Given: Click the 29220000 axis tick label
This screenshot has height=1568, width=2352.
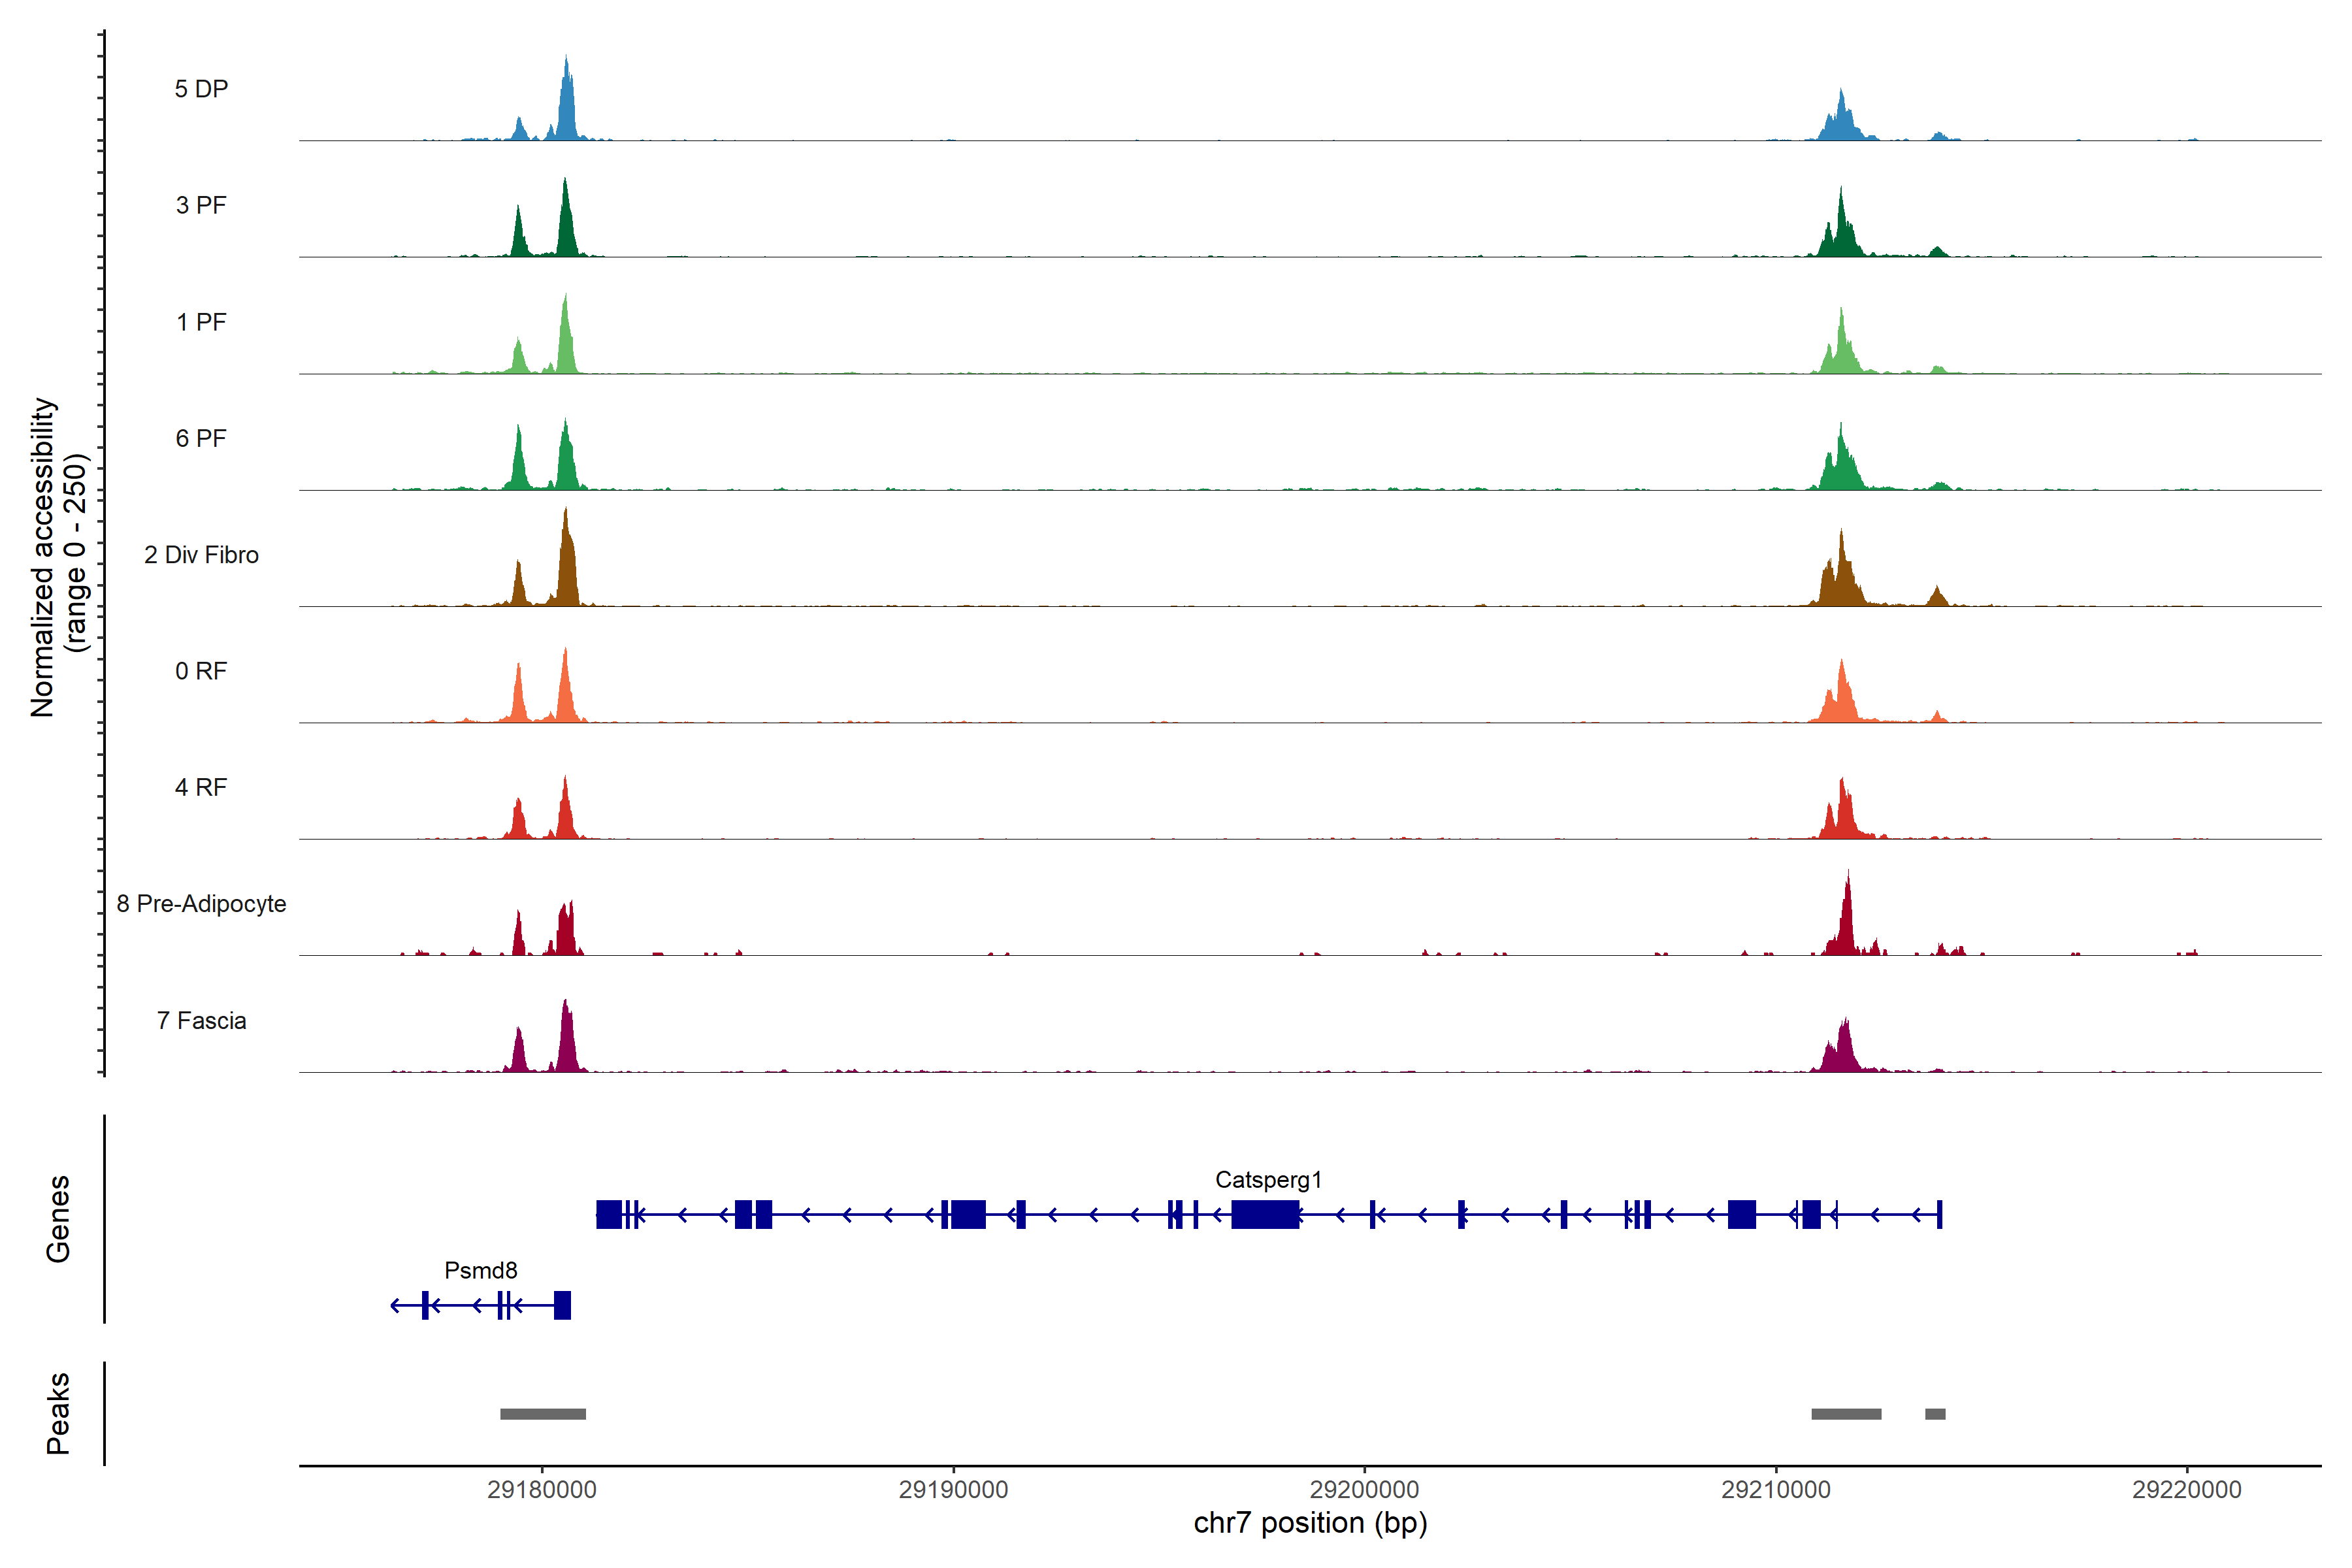Looking at the screenshot, I should 2187,1489.
